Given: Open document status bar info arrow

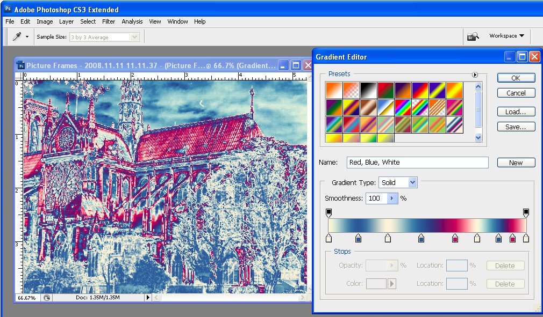Looking at the screenshot, I should 148,297.
